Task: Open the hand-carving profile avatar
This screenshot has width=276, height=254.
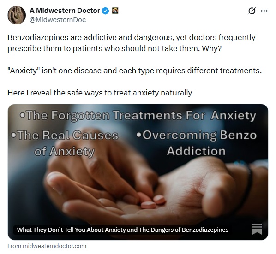Action: click(x=17, y=15)
